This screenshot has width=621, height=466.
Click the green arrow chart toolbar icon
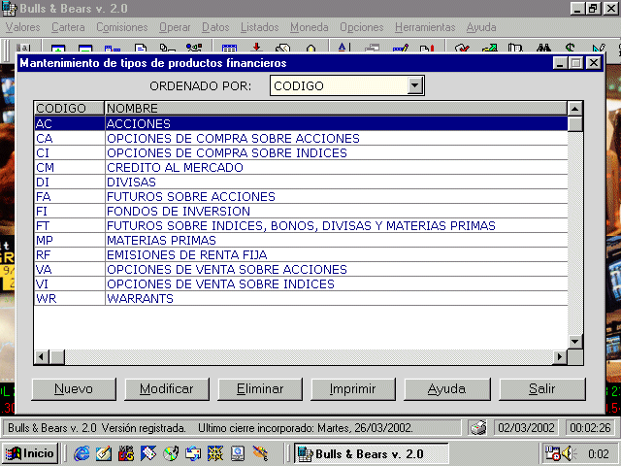(x=489, y=49)
